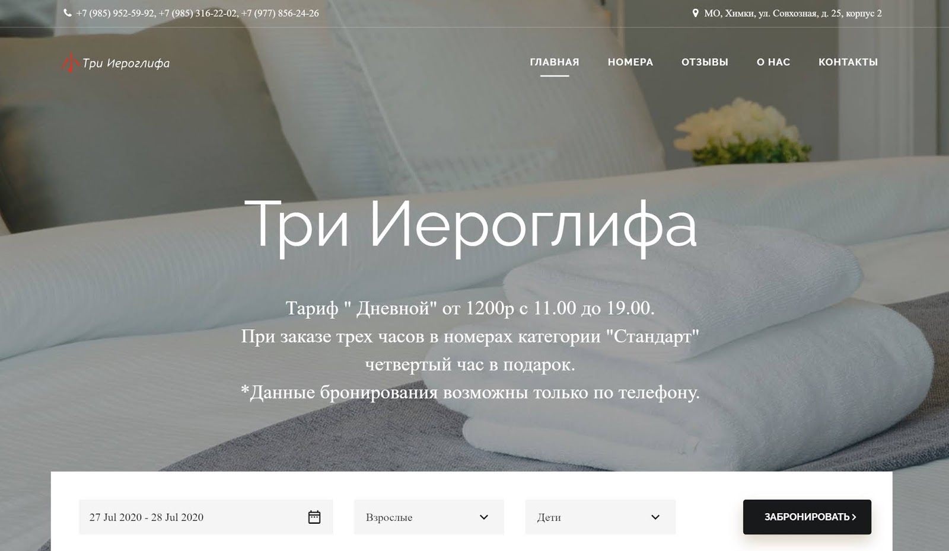949x551 pixels.
Task: Go to the ГЛАВНАЯ menu item
Action: click(555, 62)
